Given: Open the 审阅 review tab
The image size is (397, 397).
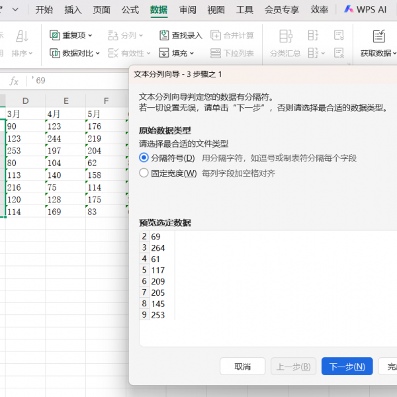Looking at the screenshot, I should pyautogui.click(x=187, y=10).
